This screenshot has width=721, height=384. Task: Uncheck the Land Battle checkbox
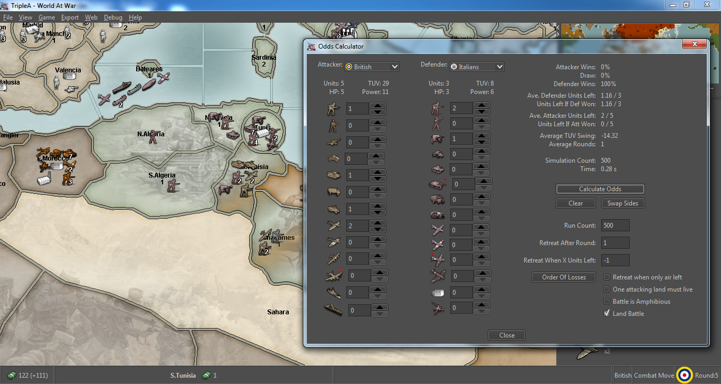pos(607,314)
